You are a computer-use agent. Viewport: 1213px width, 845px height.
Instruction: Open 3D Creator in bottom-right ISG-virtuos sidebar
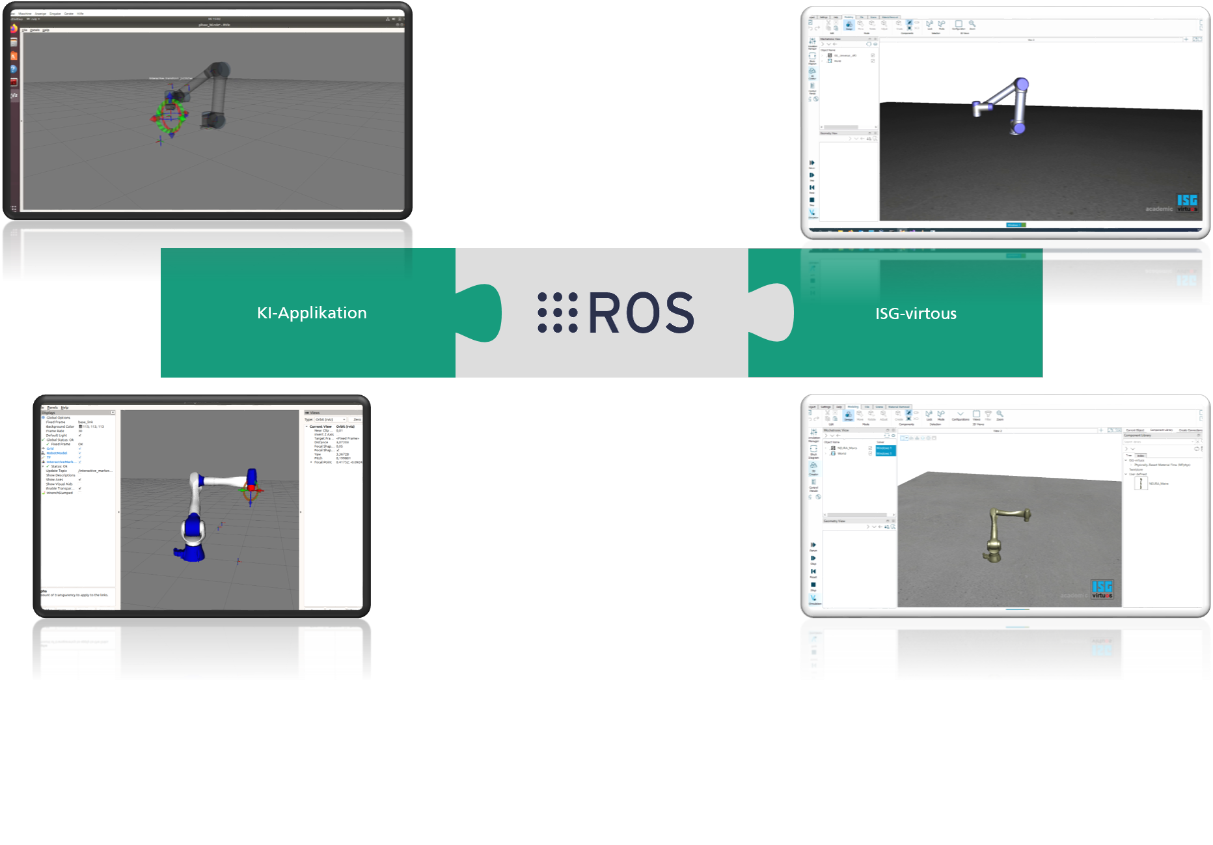pos(813,469)
